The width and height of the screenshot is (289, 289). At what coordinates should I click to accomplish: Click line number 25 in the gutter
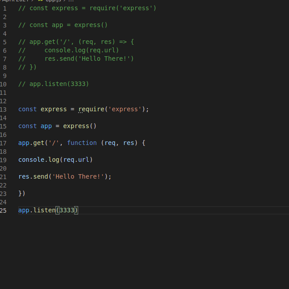click(4, 211)
